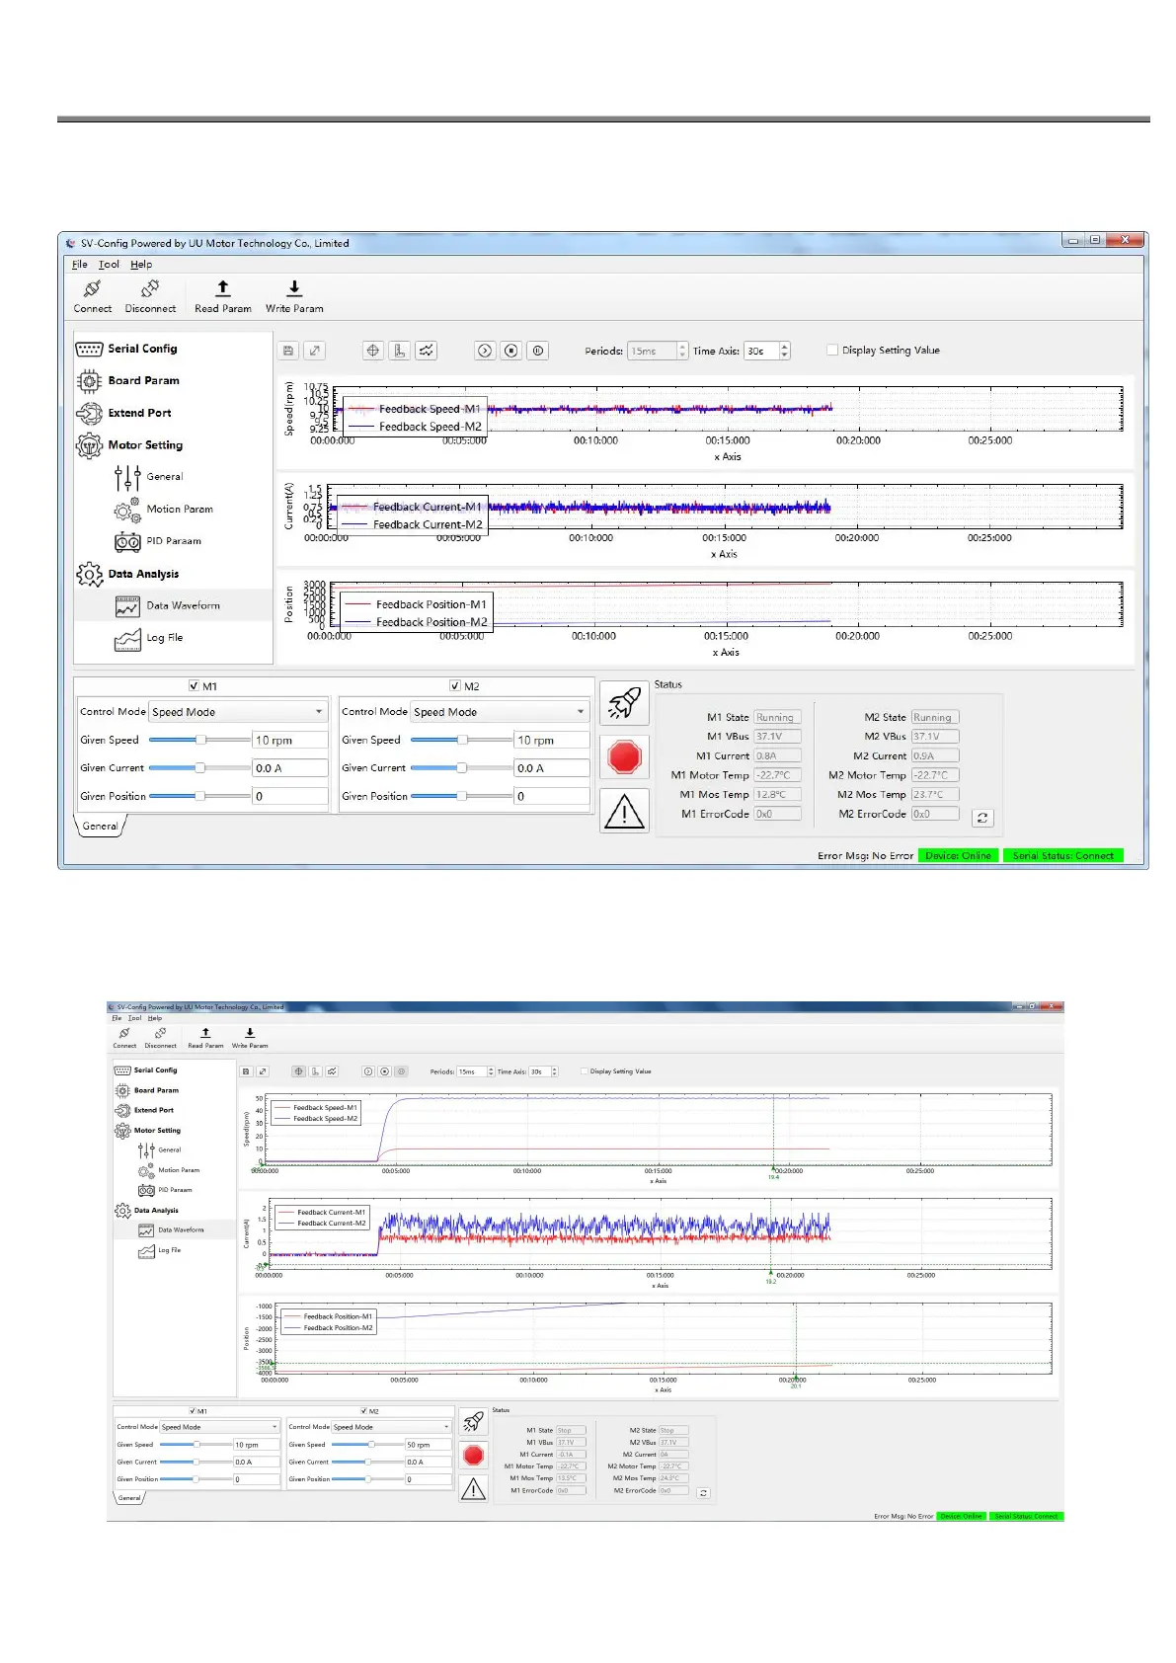Click Read Param upload icon, upper window

point(223,287)
